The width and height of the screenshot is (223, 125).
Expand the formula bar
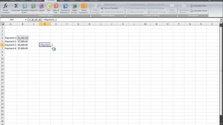[x=222, y=20]
